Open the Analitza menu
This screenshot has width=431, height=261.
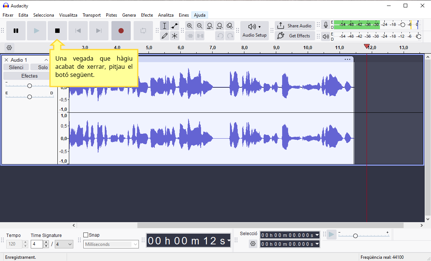coord(166,15)
